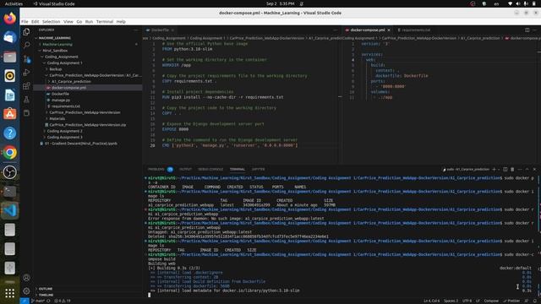Open the Accounts menu icon
This screenshot has height=304, width=541.
(x=26, y=278)
